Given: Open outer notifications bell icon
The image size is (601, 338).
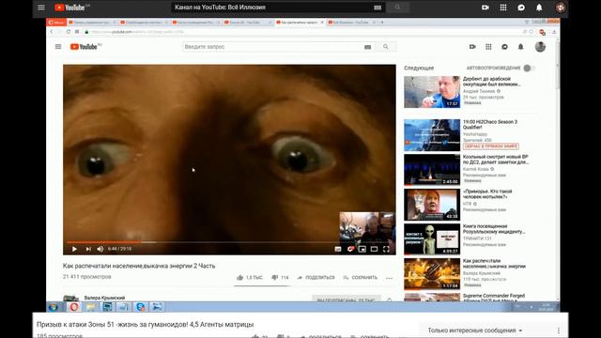Looking at the screenshot, I should [539, 8].
